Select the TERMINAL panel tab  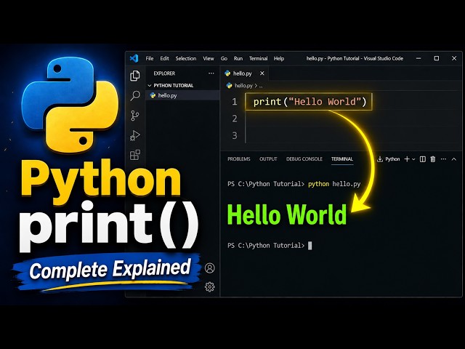(342, 159)
